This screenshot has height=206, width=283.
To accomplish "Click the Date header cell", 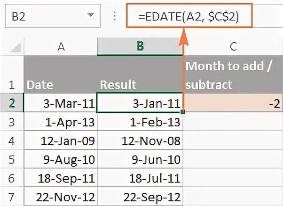I will coord(61,84).
